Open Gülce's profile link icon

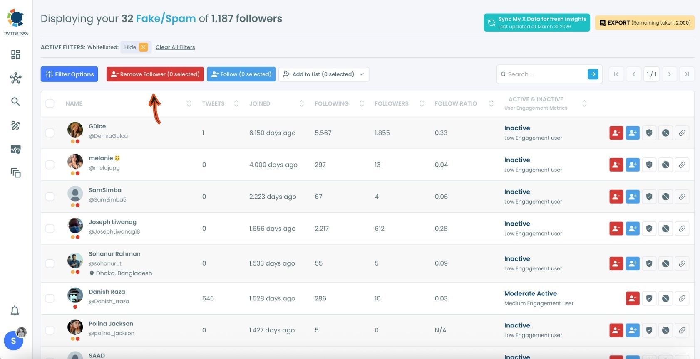(682, 133)
